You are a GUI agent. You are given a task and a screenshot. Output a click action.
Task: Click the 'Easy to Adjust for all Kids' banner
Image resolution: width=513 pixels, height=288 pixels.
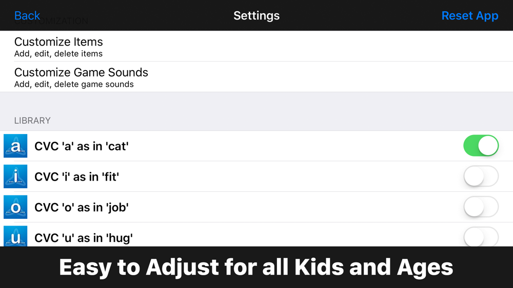pos(256,267)
